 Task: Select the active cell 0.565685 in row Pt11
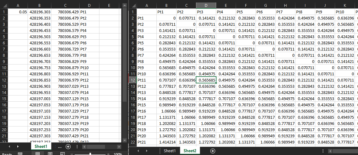tap(206, 80)
